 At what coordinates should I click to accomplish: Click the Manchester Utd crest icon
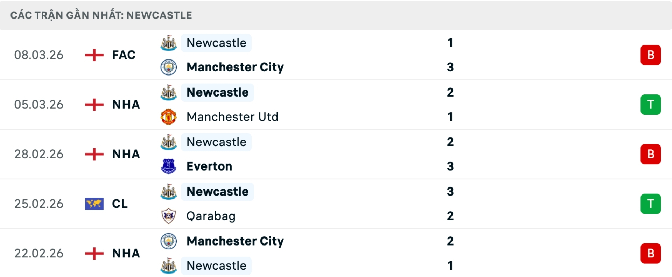click(x=168, y=117)
